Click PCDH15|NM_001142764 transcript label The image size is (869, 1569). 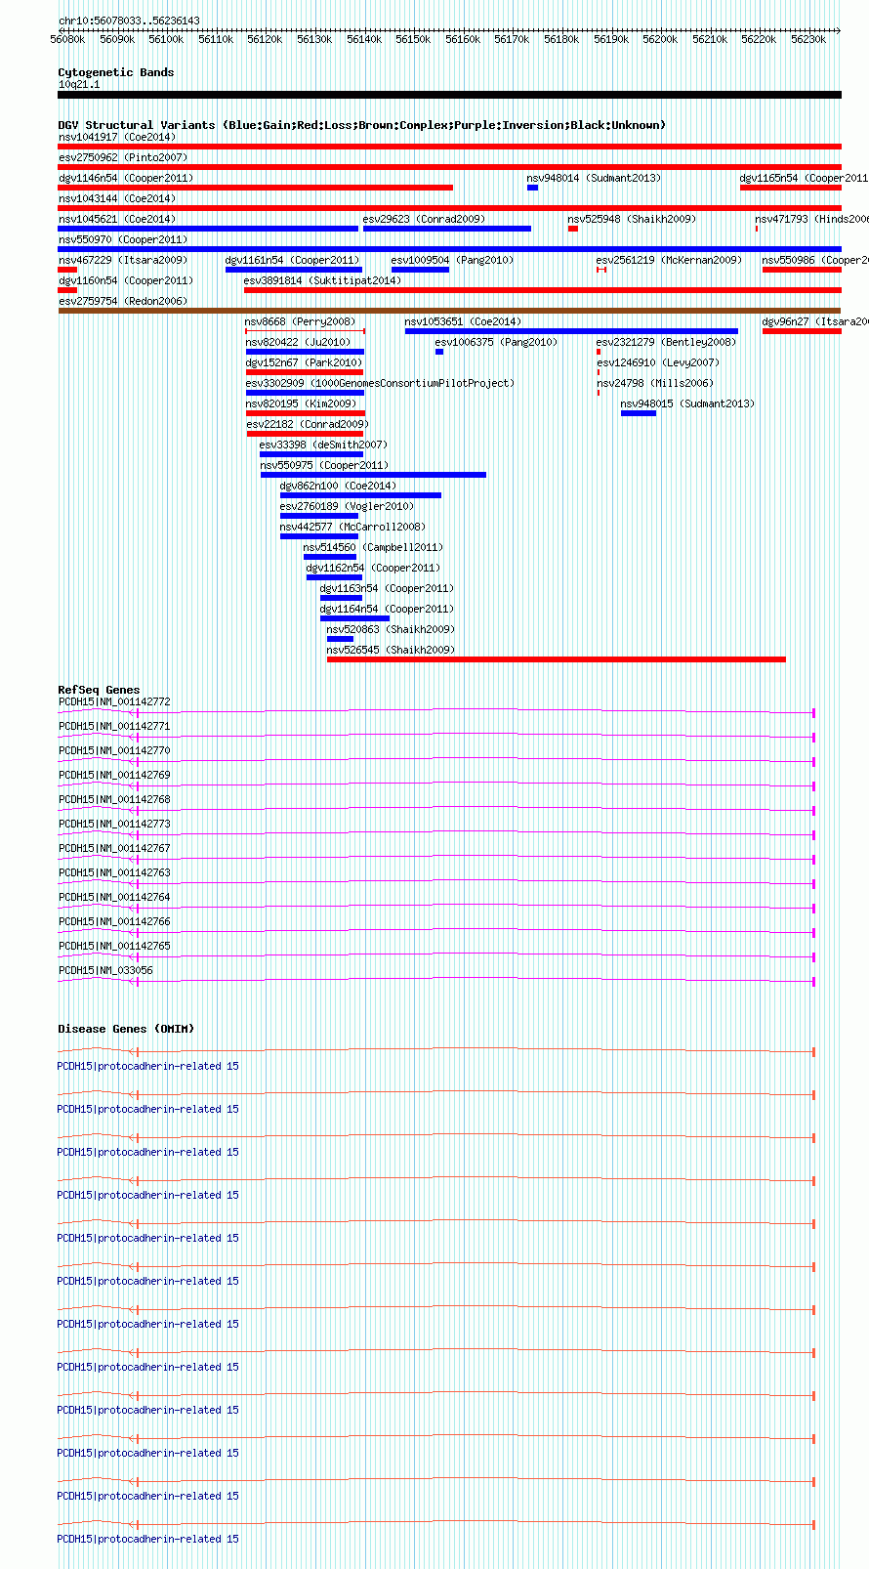[x=114, y=897]
